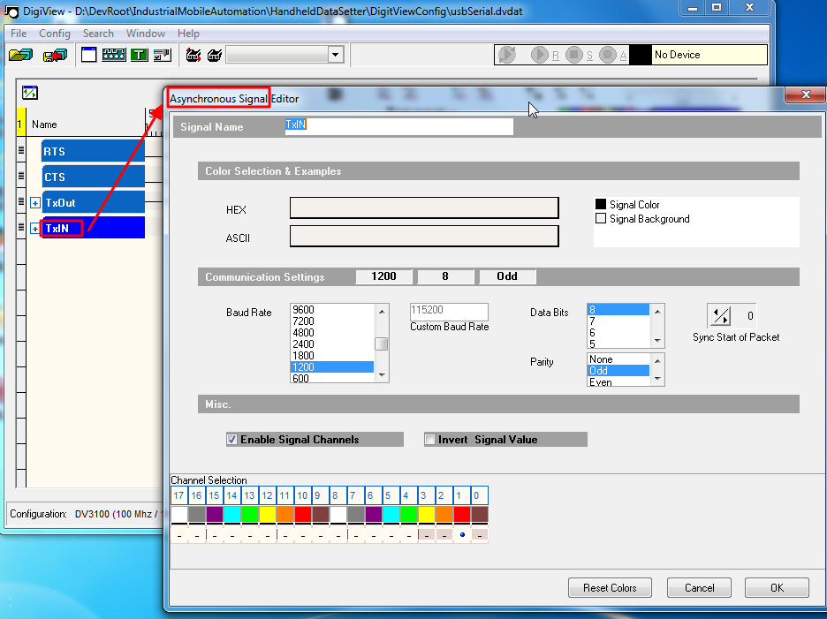Screen dimensions: 827x619
Task: Click Data Bits list up arrow
Action: pyautogui.click(x=657, y=312)
